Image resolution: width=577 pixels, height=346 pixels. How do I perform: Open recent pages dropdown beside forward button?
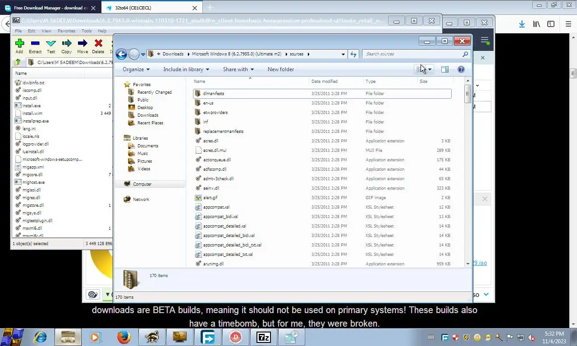click(143, 55)
